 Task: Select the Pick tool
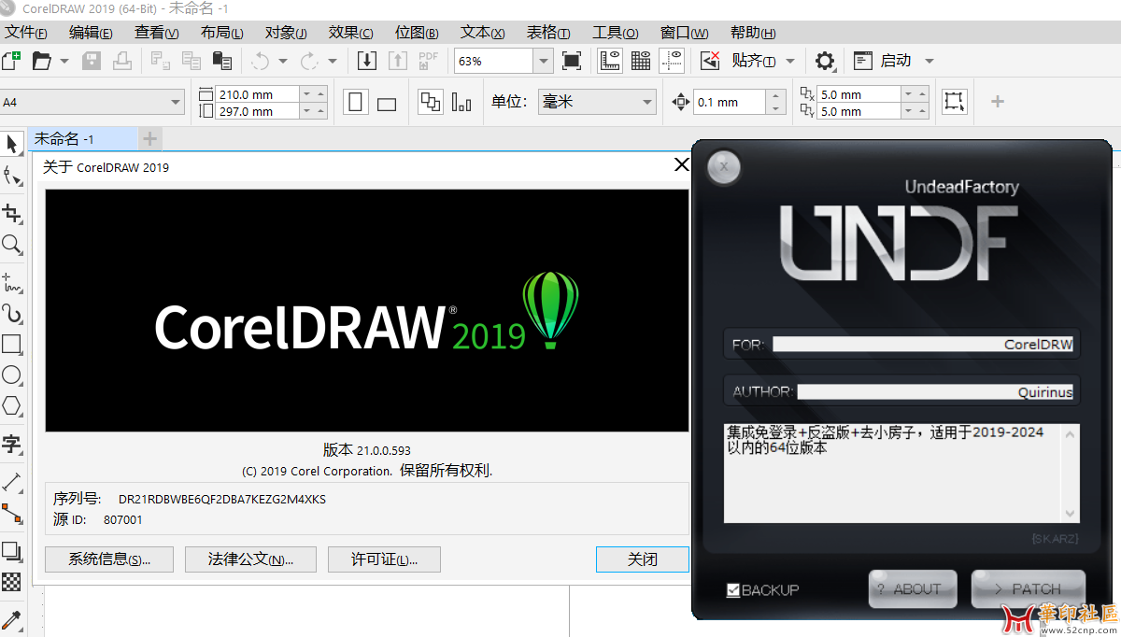tap(13, 143)
